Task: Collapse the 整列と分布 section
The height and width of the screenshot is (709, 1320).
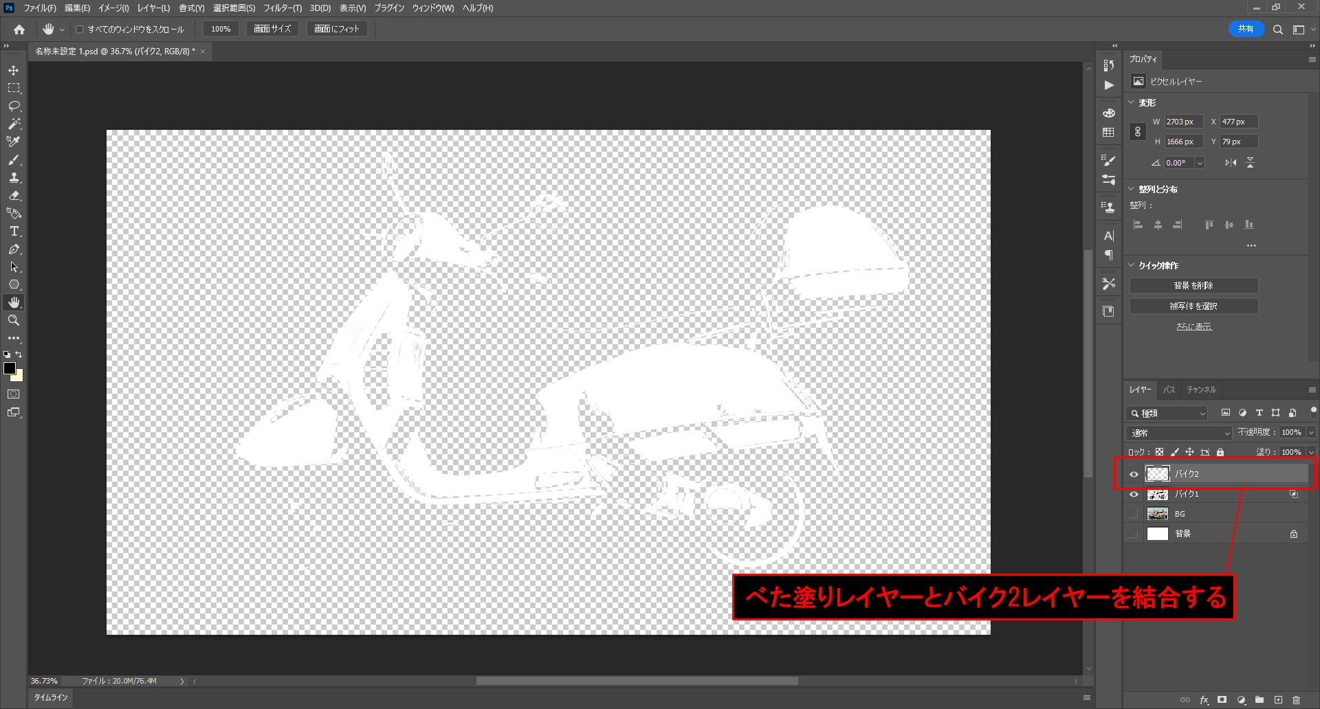Action: click(x=1132, y=189)
